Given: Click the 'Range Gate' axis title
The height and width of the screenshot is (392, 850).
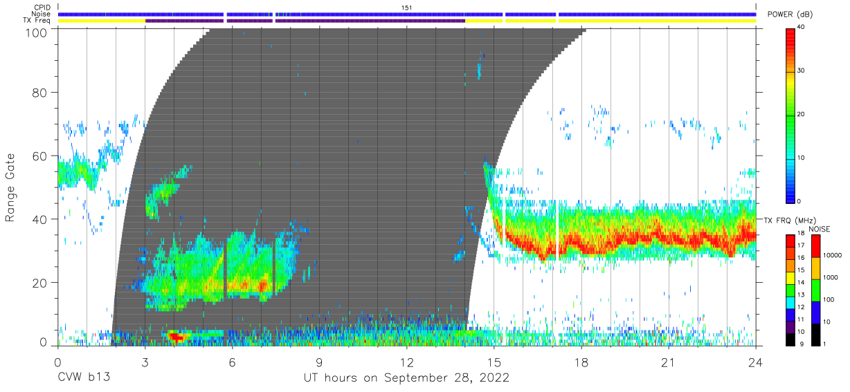Looking at the screenshot, I should pyautogui.click(x=10, y=187).
